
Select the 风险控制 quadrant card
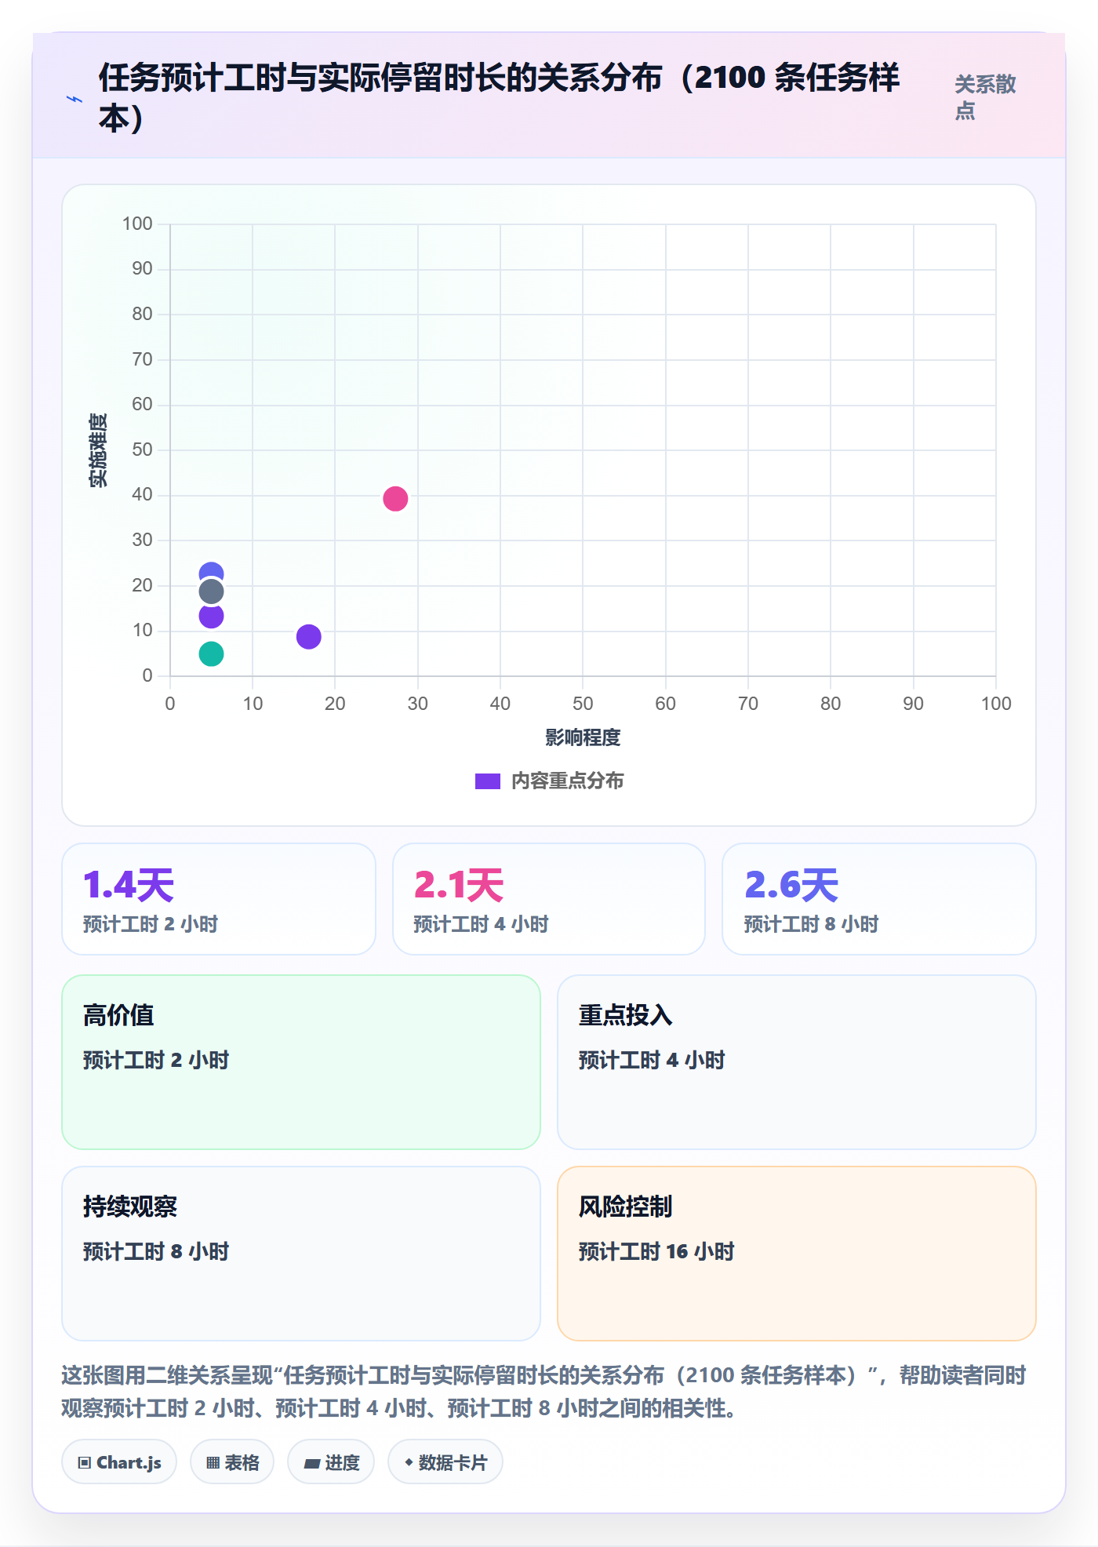pos(797,1254)
